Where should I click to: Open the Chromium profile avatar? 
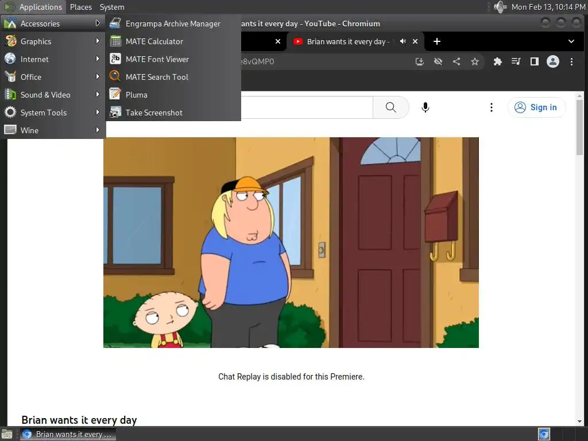click(553, 61)
